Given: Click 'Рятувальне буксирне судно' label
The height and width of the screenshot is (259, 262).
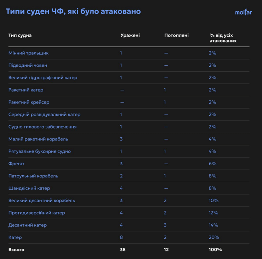Looking at the screenshot, I should tap(39, 151).
